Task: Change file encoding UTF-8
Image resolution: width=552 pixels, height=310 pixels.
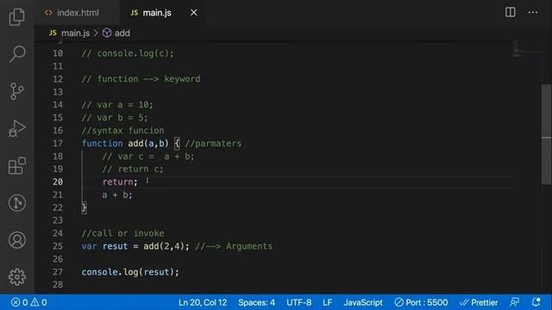Action: (298, 302)
